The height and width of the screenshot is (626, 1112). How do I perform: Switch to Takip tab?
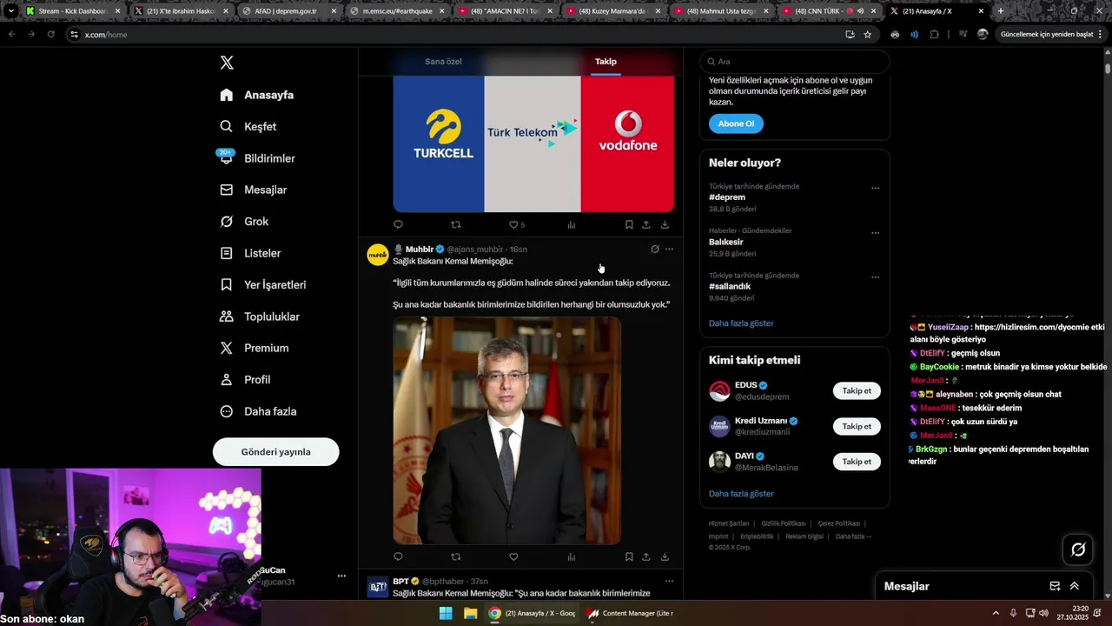(606, 62)
